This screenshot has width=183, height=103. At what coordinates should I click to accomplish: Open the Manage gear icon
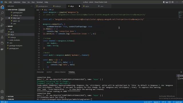(2, 98)
